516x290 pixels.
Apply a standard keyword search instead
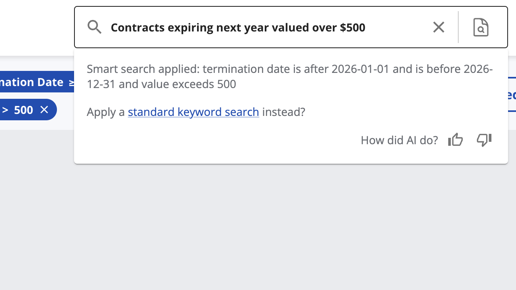(193, 112)
